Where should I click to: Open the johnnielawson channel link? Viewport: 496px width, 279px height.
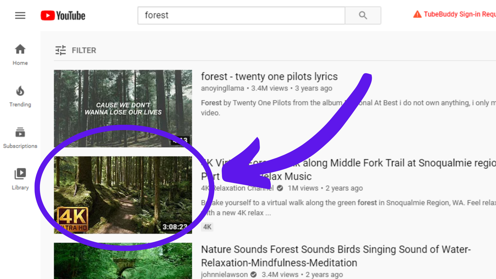224,275
